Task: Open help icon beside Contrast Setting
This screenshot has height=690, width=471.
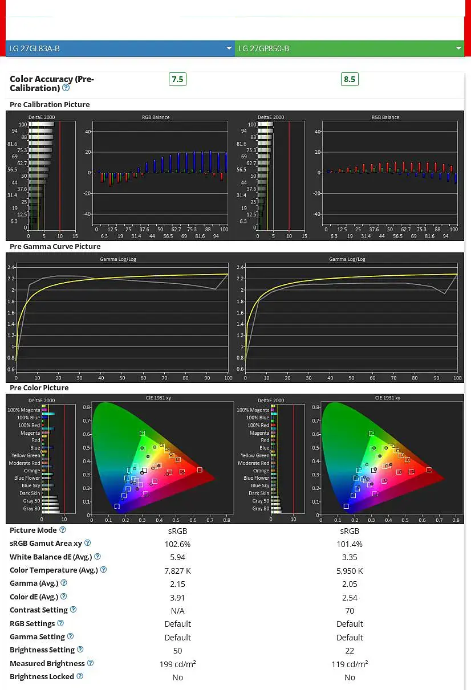Action: point(73,610)
